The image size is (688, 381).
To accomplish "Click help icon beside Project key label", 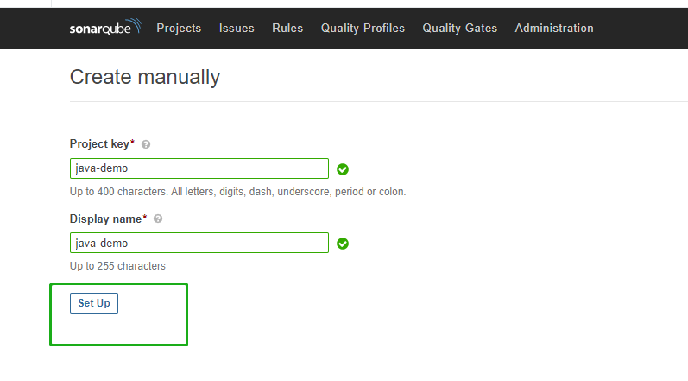I will [146, 144].
